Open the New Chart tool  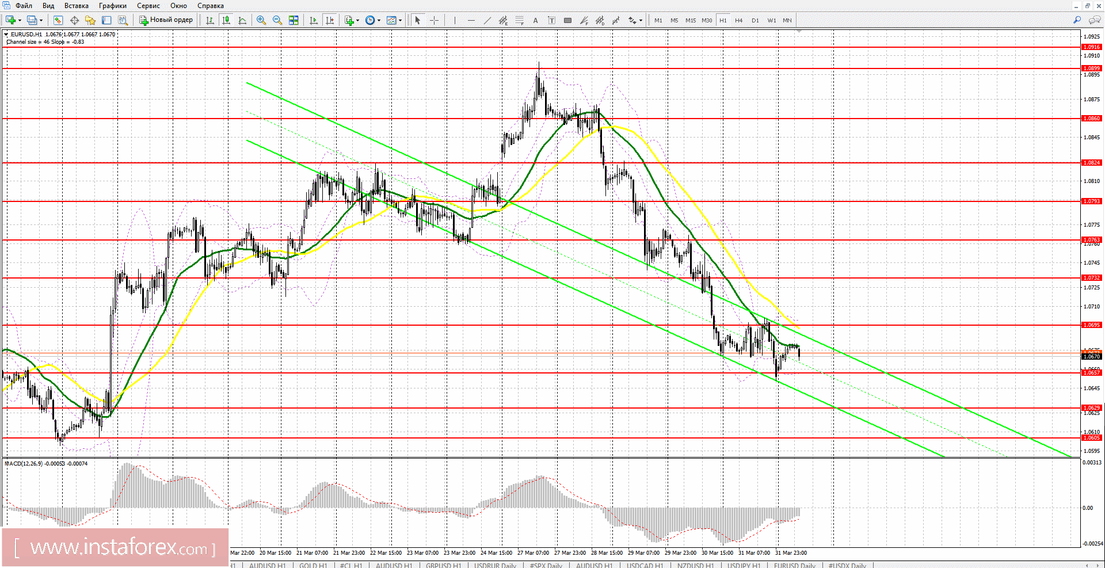click(x=10, y=20)
